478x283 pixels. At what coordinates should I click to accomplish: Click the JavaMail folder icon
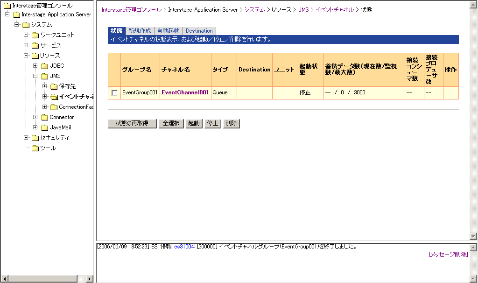point(45,127)
